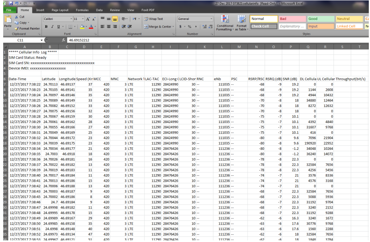This screenshot has width=370, height=242.
Task: Select the row 11 header
Action: [x=6, y=106]
